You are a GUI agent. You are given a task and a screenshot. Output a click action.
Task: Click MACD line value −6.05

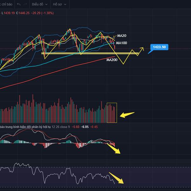(85, 127)
